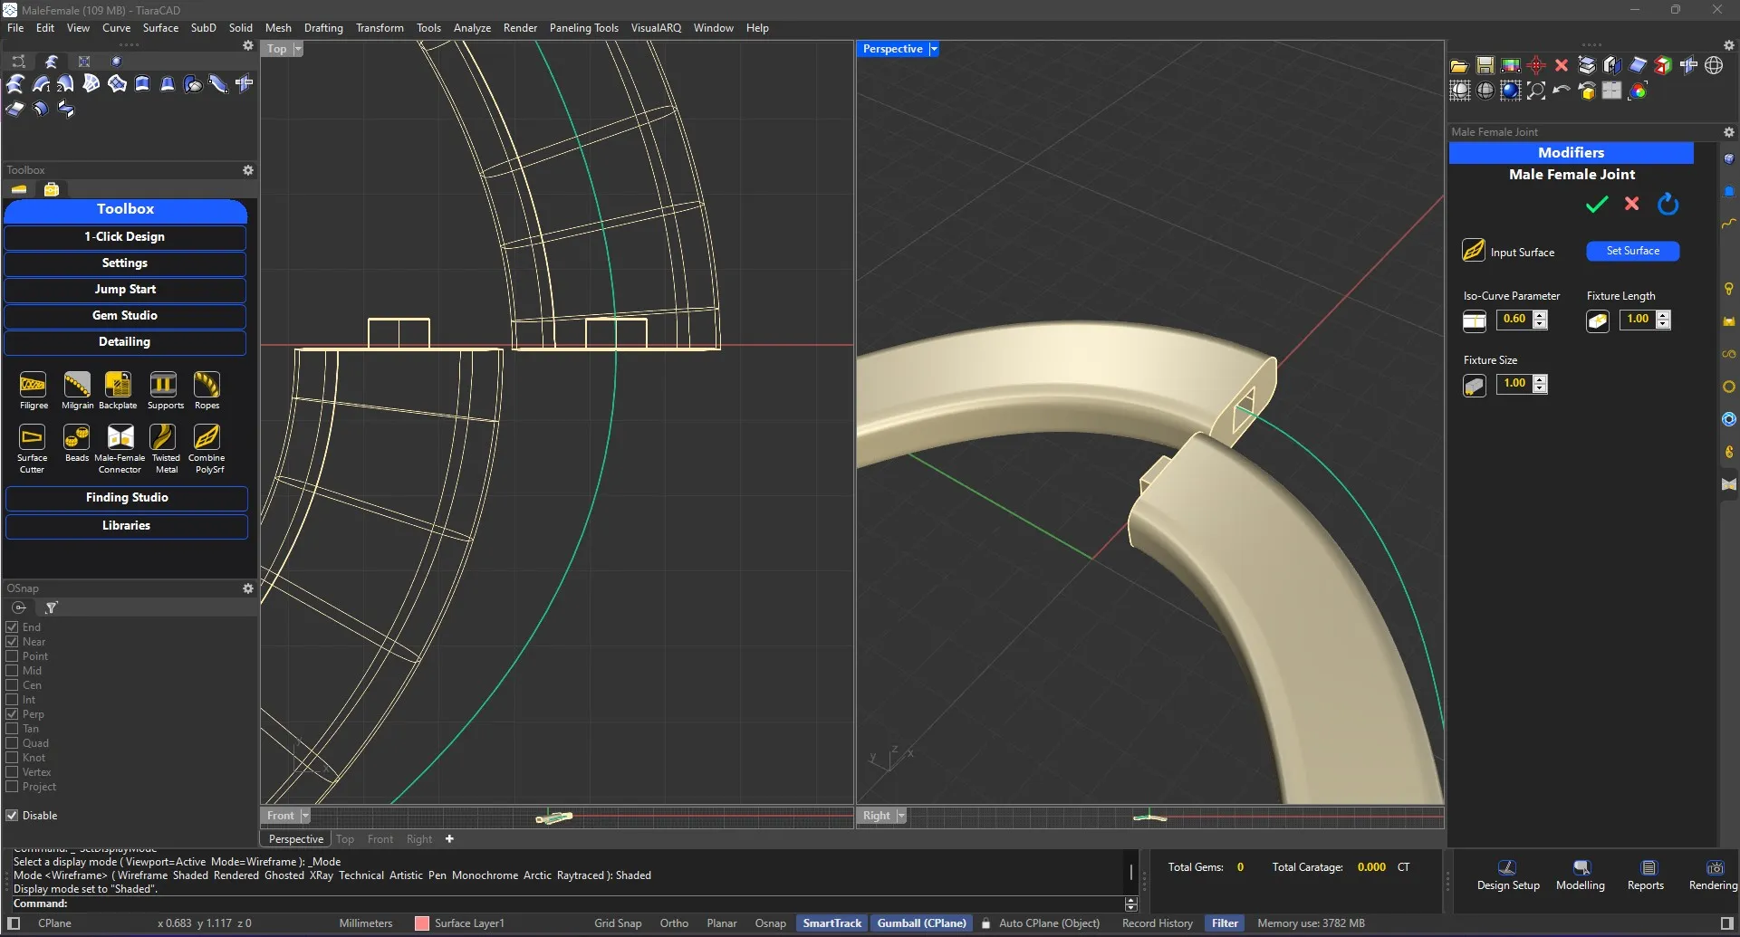Switch to the Right viewport tab
Image resolution: width=1740 pixels, height=937 pixels.
pos(418,839)
